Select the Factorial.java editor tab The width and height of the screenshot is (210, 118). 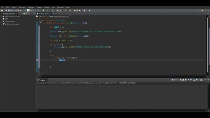point(44,14)
